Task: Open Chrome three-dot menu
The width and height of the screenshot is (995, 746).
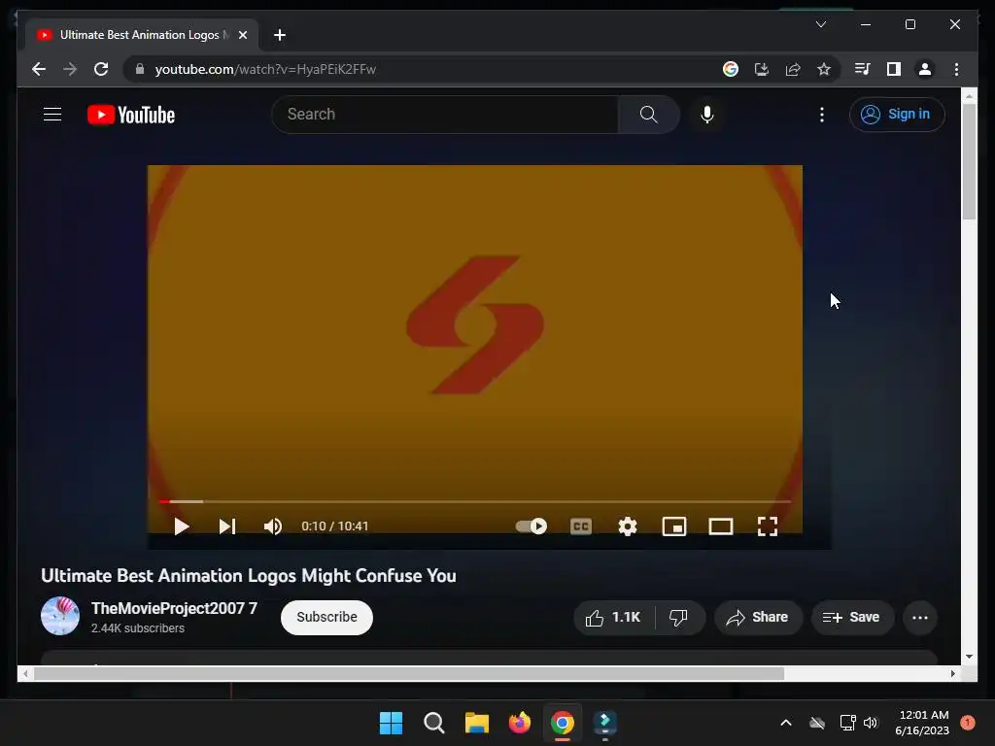Action: (956, 69)
